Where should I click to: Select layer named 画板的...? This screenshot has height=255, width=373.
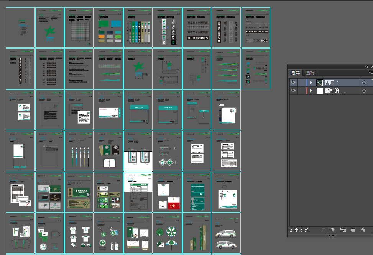coord(335,91)
